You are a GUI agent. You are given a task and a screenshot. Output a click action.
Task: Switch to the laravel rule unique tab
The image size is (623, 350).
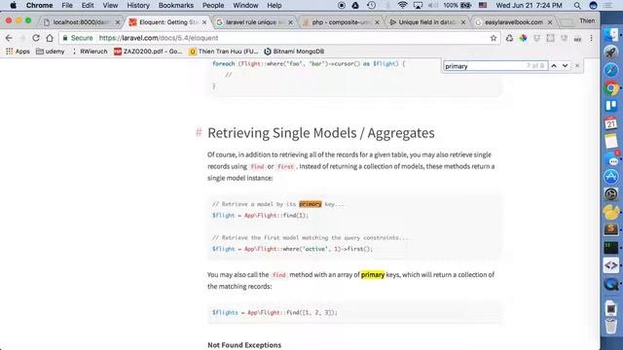pos(254,22)
